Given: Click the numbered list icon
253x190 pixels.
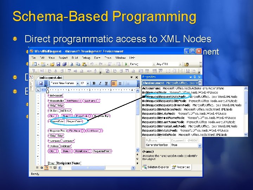Looking at the screenshot, I should coord(128,83).
